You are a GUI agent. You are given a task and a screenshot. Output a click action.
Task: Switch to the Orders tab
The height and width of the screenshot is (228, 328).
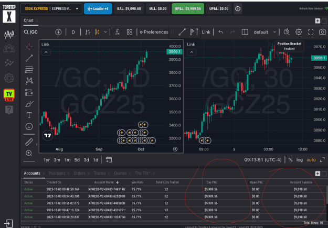(x=79, y=173)
